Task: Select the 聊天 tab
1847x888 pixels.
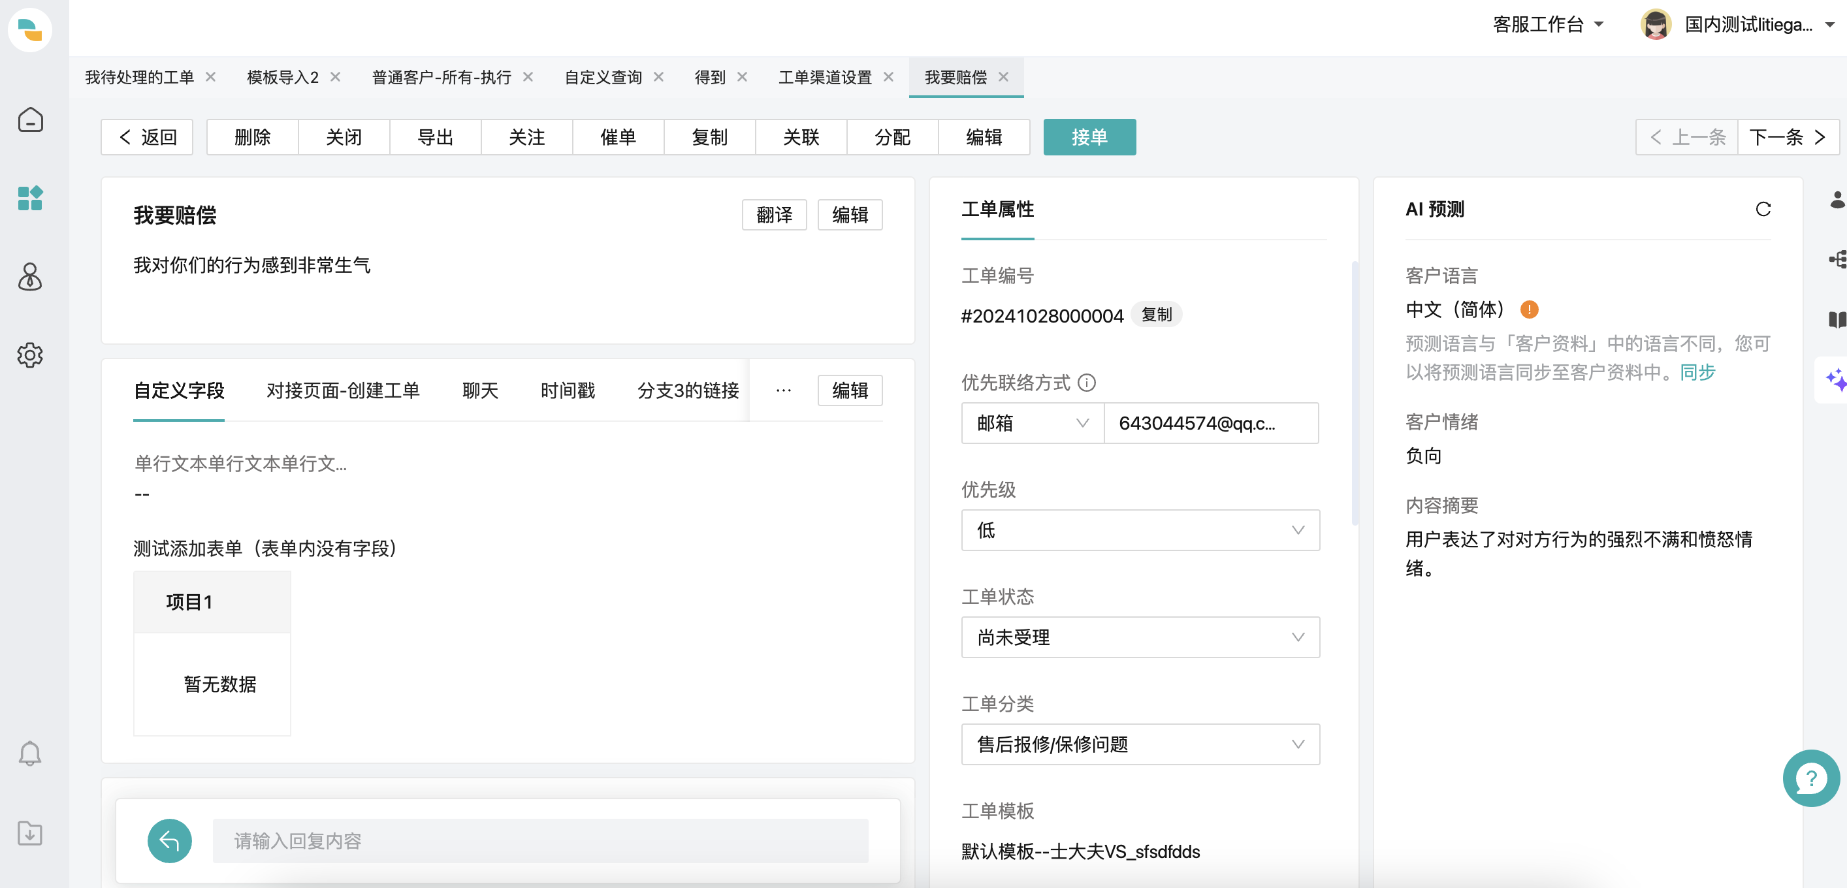Action: click(481, 390)
